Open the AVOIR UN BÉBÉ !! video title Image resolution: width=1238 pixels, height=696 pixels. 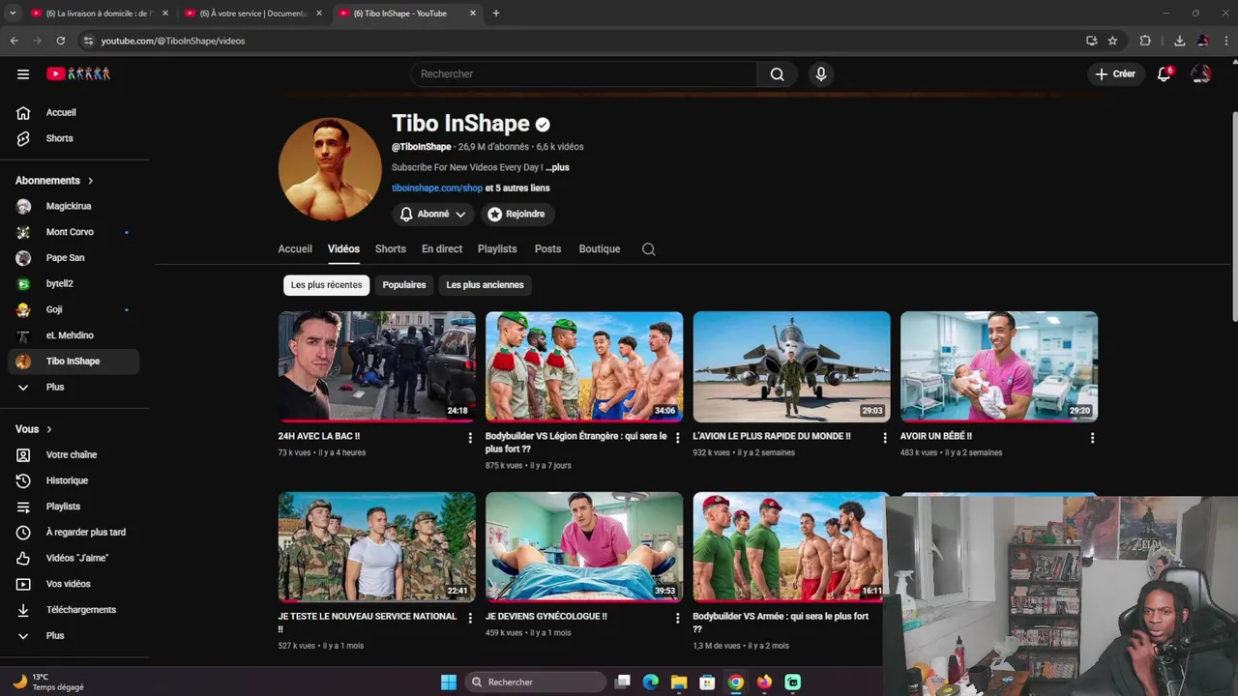[x=936, y=437]
